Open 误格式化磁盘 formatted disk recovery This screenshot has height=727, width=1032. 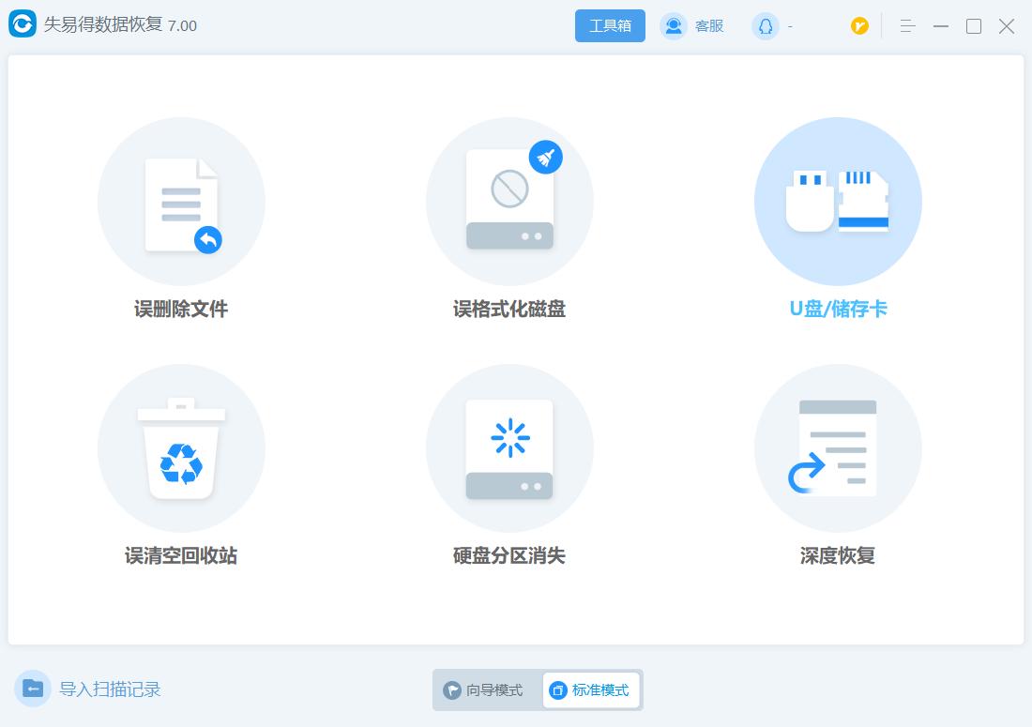[x=509, y=201]
